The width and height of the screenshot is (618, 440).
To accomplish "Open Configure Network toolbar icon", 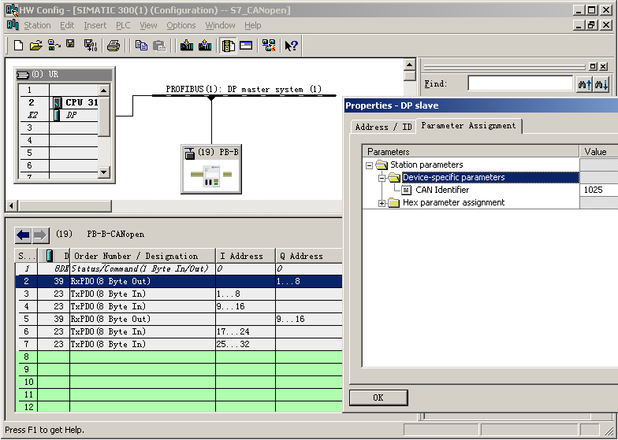I will 269,46.
